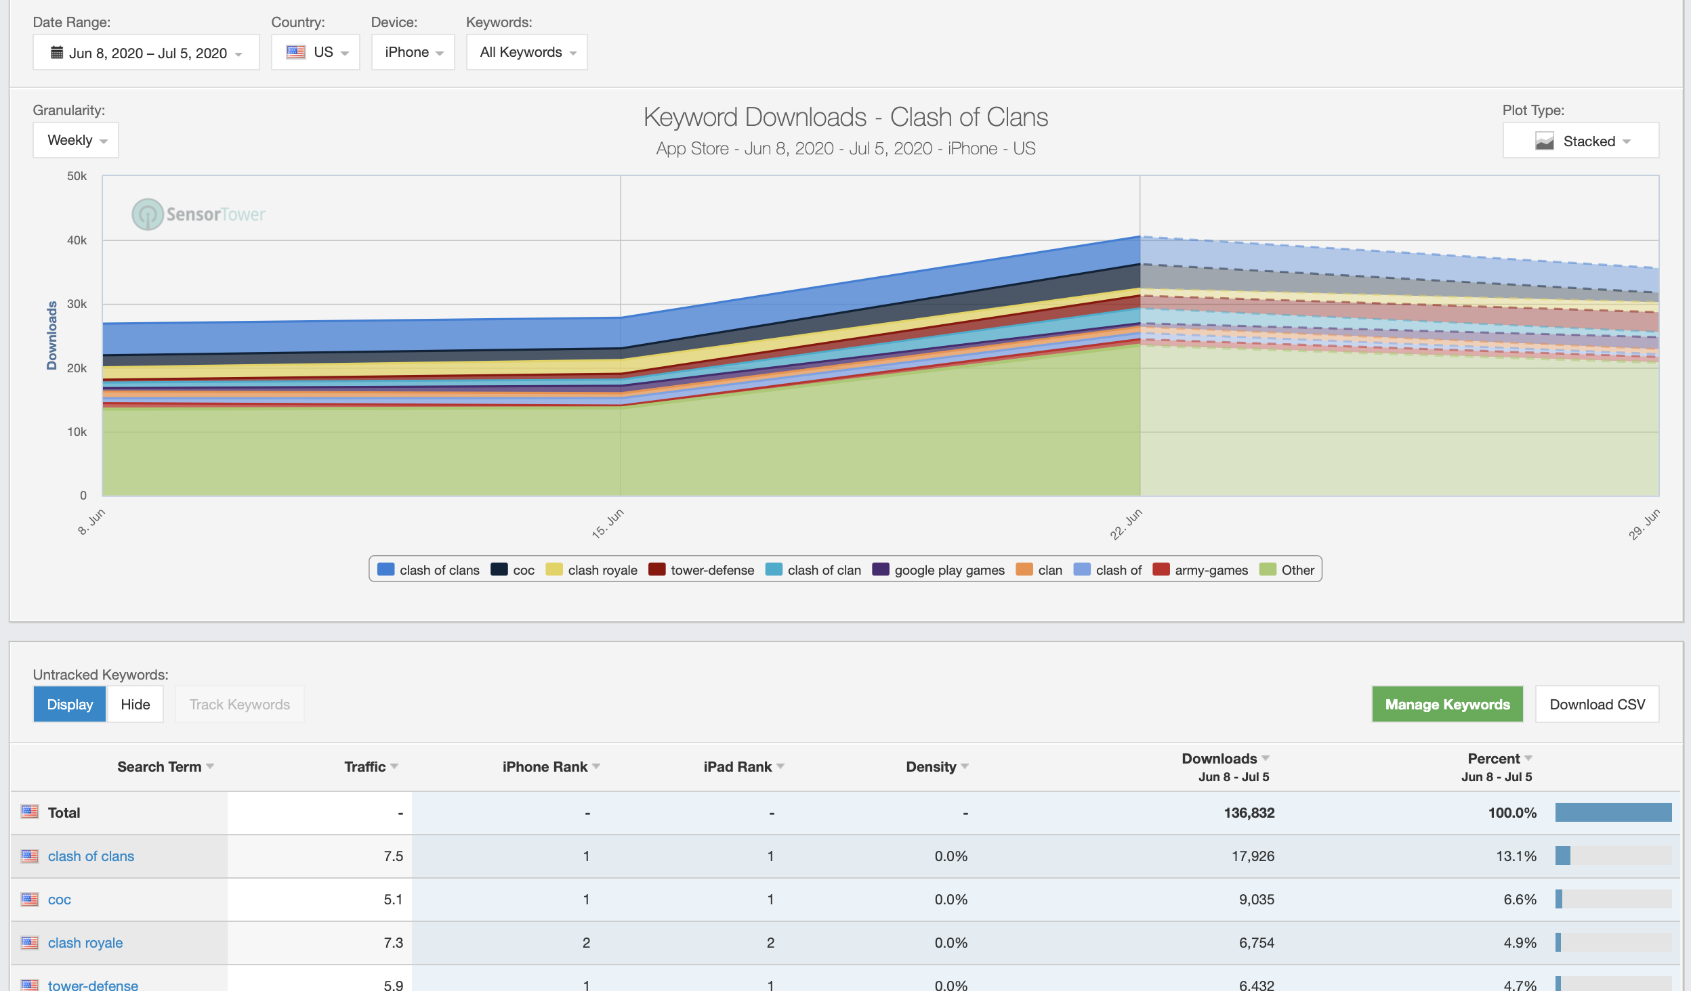Viewport: 1691px width, 991px height.
Task: Click the SensorTower logo watermark
Action: pyautogui.click(x=199, y=214)
